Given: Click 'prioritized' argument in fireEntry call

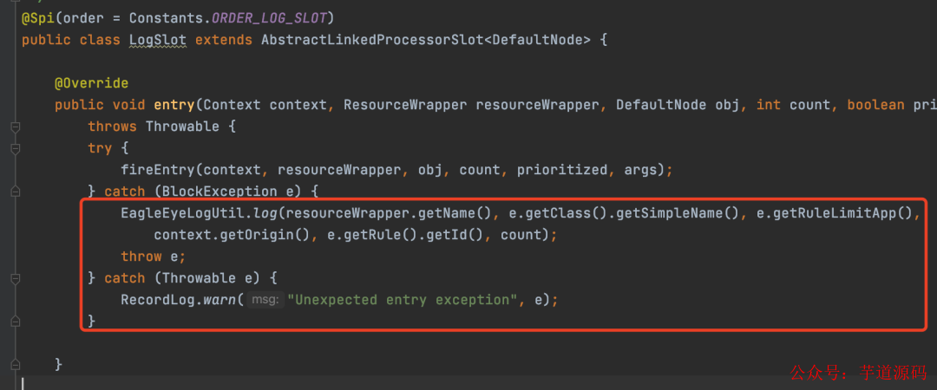Looking at the screenshot, I should (561, 170).
